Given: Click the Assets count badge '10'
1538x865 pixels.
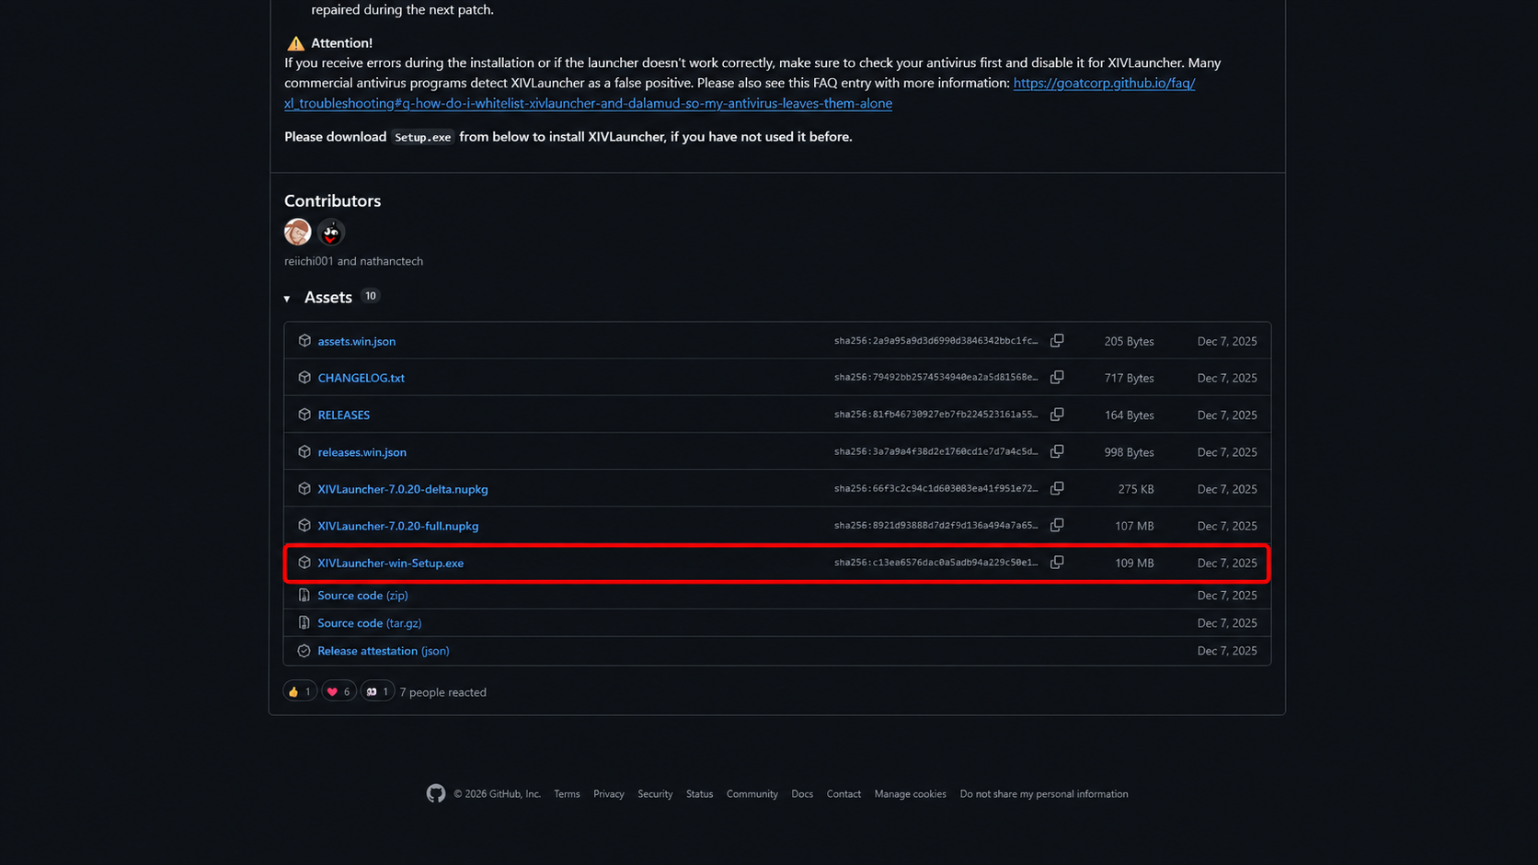Looking at the screenshot, I should (x=371, y=296).
